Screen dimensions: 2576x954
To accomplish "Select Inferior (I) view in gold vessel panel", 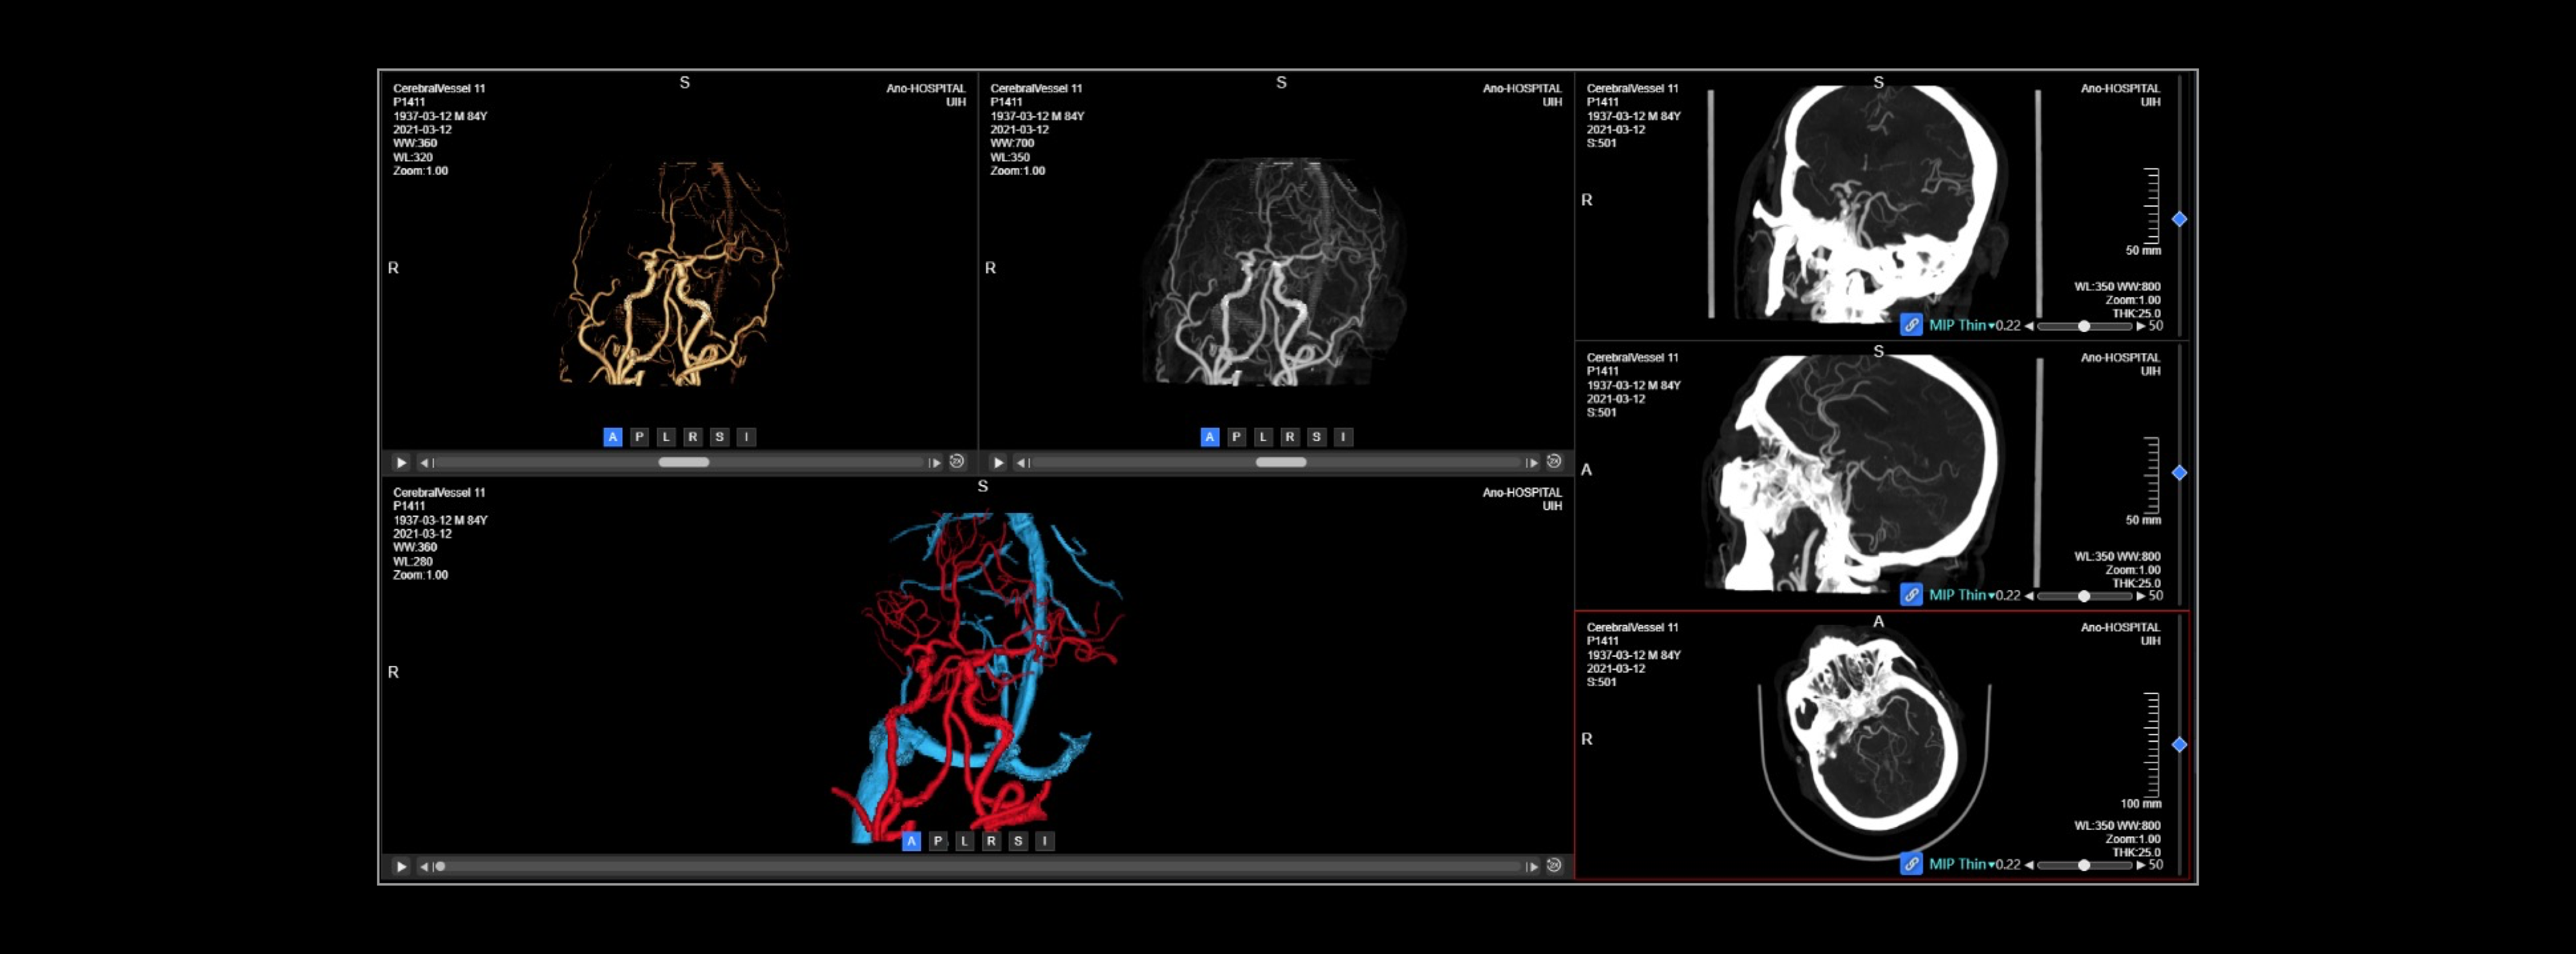I will pyautogui.click(x=746, y=437).
